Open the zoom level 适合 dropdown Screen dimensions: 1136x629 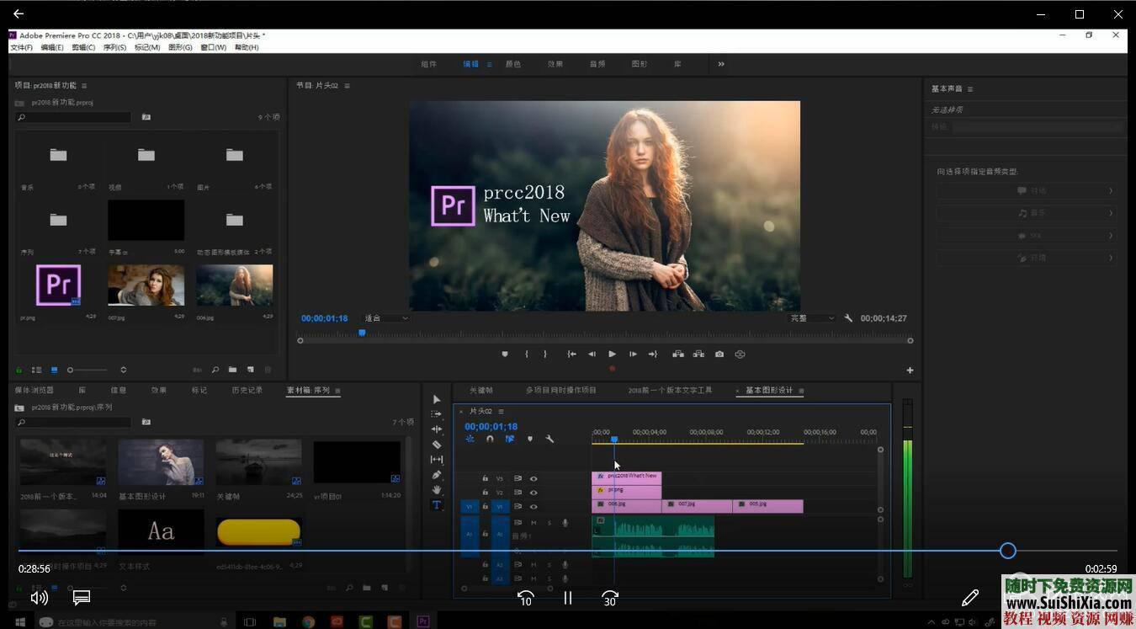coord(386,318)
